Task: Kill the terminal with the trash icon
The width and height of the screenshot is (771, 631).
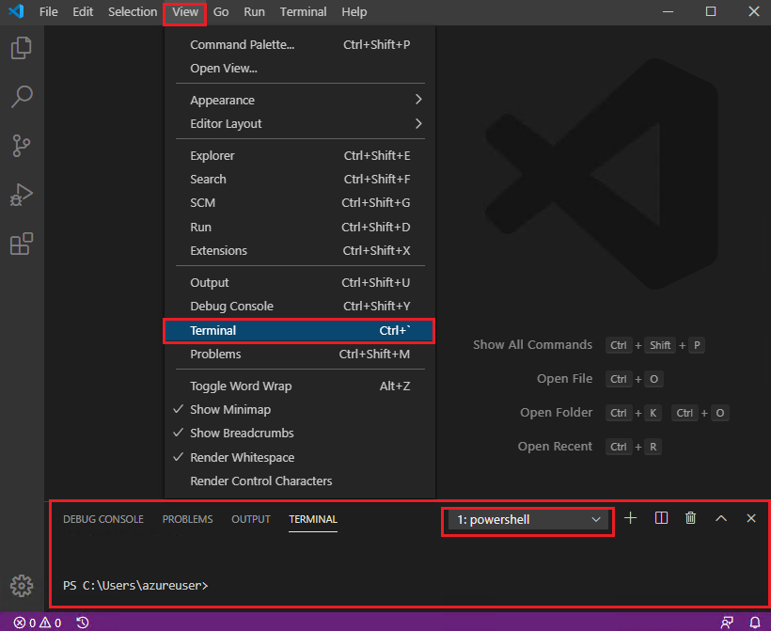Action: [x=691, y=517]
